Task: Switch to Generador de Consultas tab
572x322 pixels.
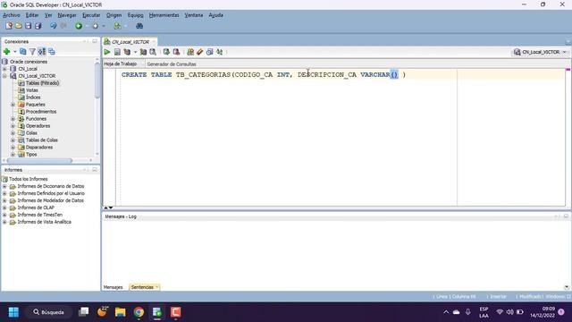Action: point(172,64)
